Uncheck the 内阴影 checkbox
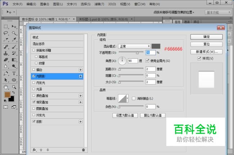 (x=34, y=76)
